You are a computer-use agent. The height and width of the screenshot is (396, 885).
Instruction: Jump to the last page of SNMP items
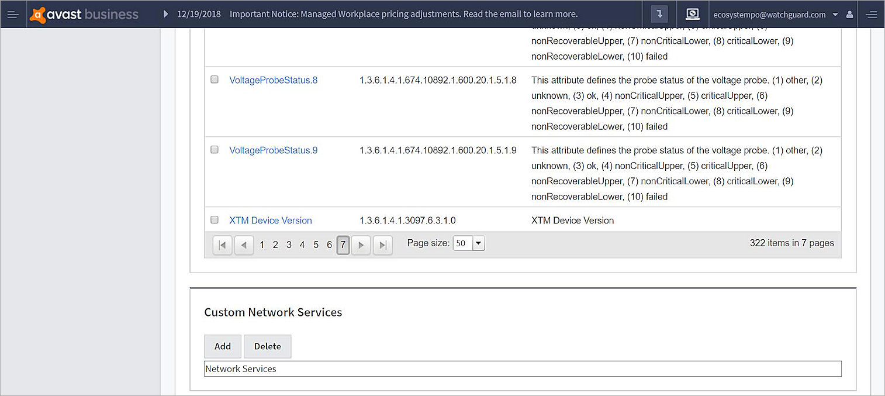click(383, 245)
